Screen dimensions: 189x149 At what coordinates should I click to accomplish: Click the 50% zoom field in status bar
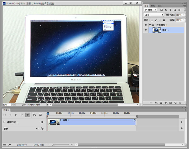tap(7, 105)
